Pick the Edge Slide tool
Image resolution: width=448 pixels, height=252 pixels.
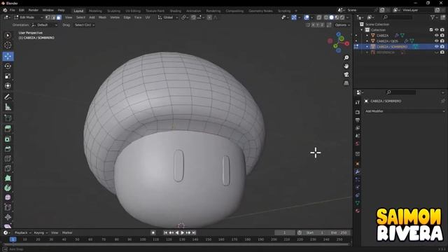[x=8, y=207]
